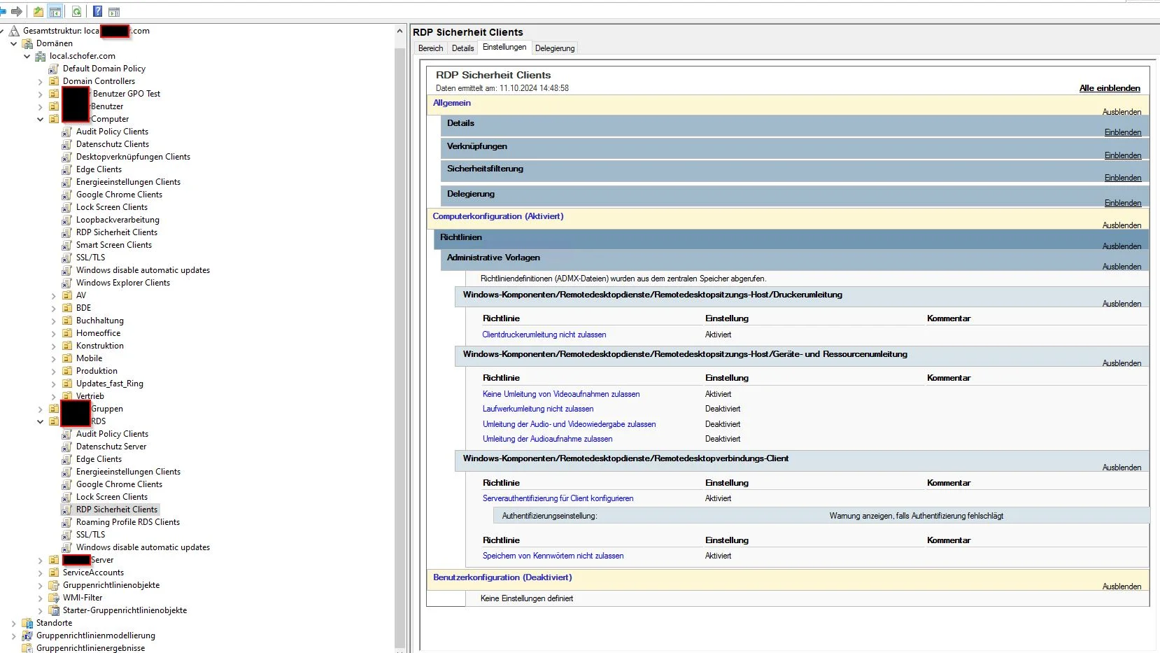1160x653 pixels.
Task: Expand the ServiceAccounts node chevron
Action: 41,573
